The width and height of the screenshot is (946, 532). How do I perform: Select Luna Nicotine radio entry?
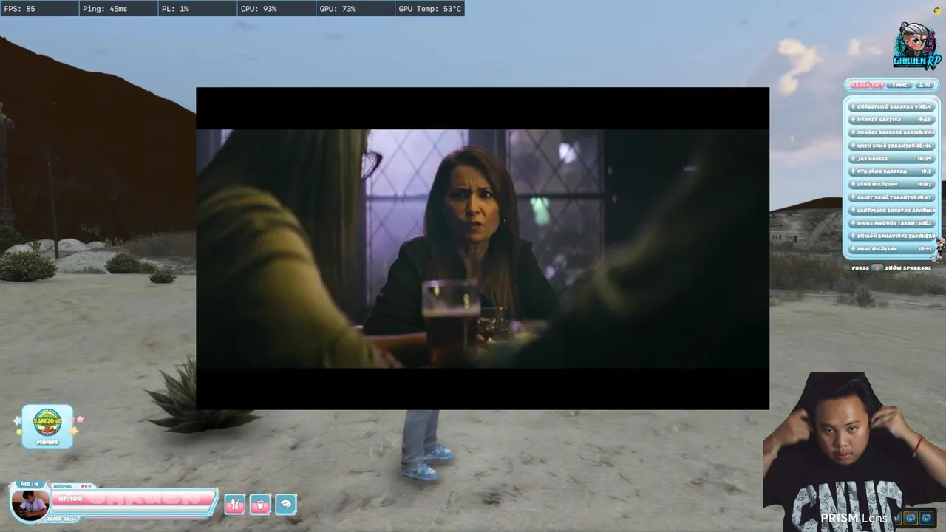(892, 185)
